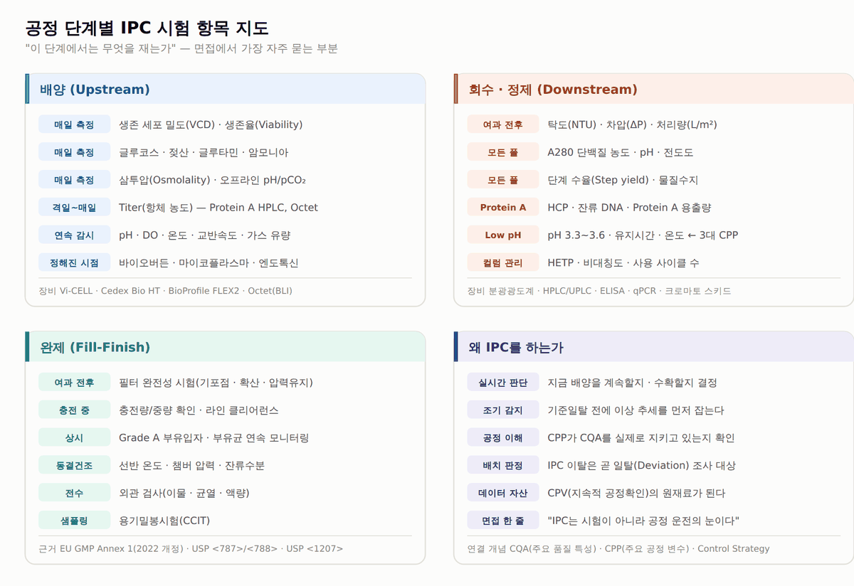Click the 데이터 자산 tag
Viewport: 854px width, 586px height.
(x=503, y=494)
